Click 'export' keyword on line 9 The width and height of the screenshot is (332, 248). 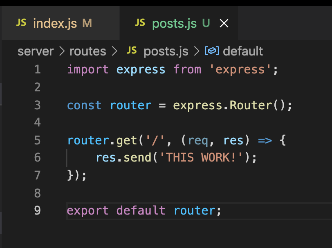87,211
